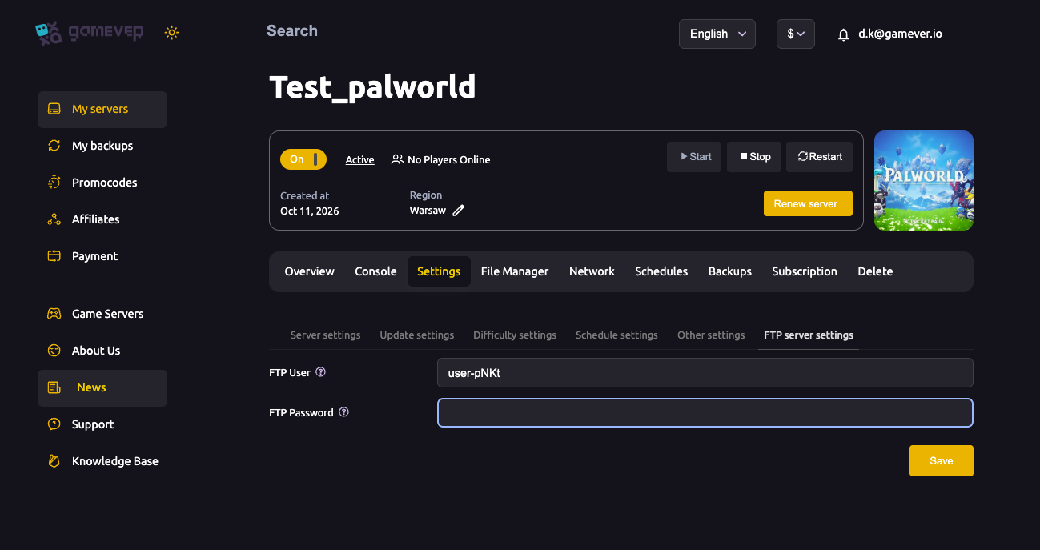This screenshot has height=550, width=1040.
Task: Open Affiliates in sidebar
Action: click(x=102, y=219)
